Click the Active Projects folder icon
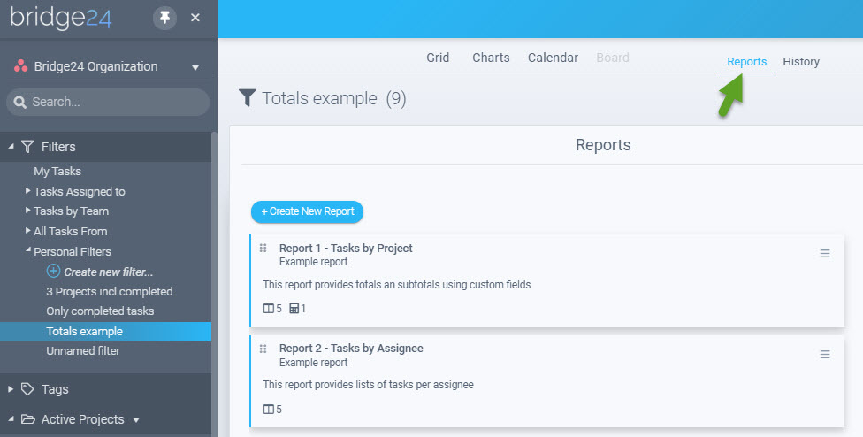Screen dimensions: 863x437 point(28,419)
